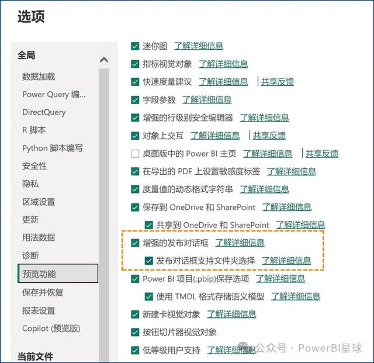Open 保存并恢复 settings
Screen dimensions: 374x363
pyautogui.click(x=43, y=292)
